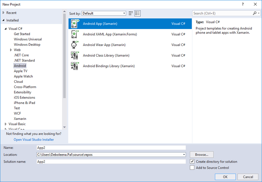The height and width of the screenshot is (182, 262).
Task: Select Cross-Platform in the category tree
Action: tap(25, 87)
